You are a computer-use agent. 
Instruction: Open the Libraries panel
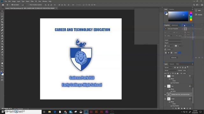[199, 15]
